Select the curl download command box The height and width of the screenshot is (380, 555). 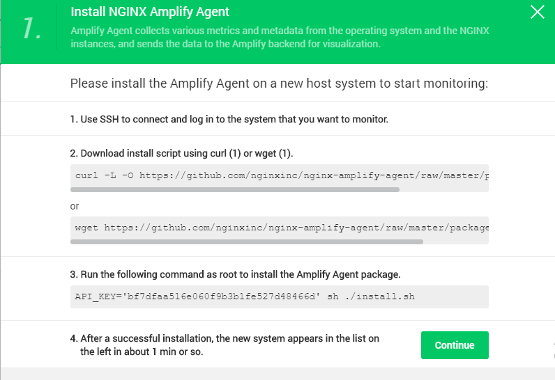click(x=280, y=175)
